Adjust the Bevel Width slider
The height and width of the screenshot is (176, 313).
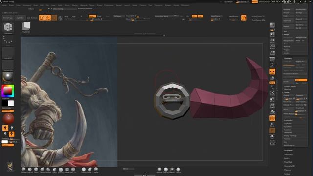click(295, 114)
